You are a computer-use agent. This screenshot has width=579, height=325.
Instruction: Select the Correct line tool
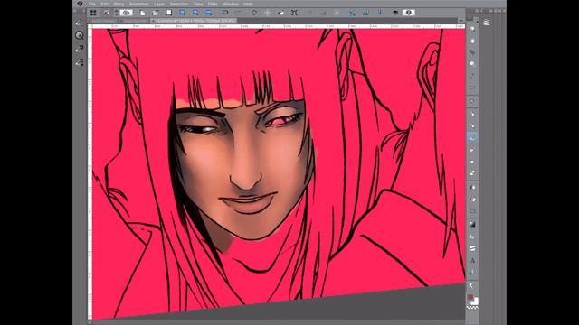pos(472,285)
